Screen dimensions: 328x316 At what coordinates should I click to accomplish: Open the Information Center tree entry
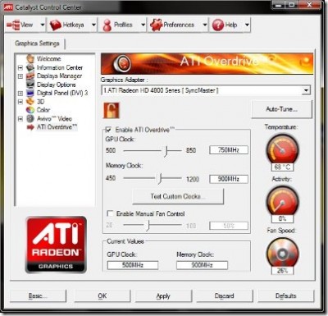coord(60,67)
